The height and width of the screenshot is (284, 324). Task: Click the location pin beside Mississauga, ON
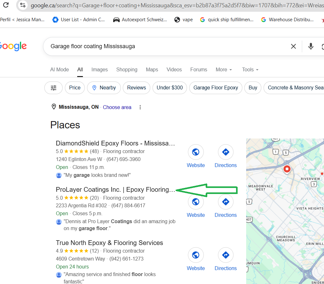click(54, 107)
